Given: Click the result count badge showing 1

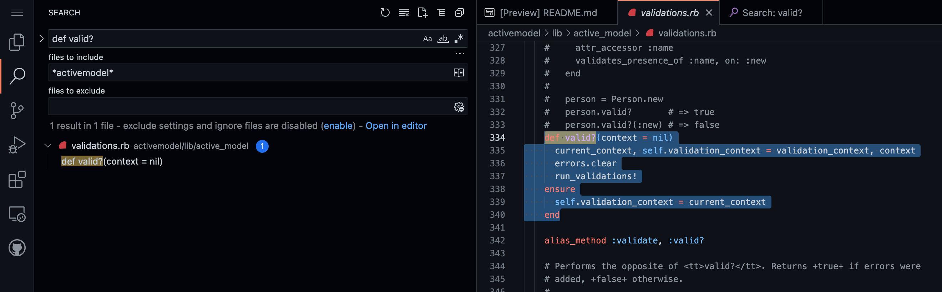Looking at the screenshot, I should [262, 146].
